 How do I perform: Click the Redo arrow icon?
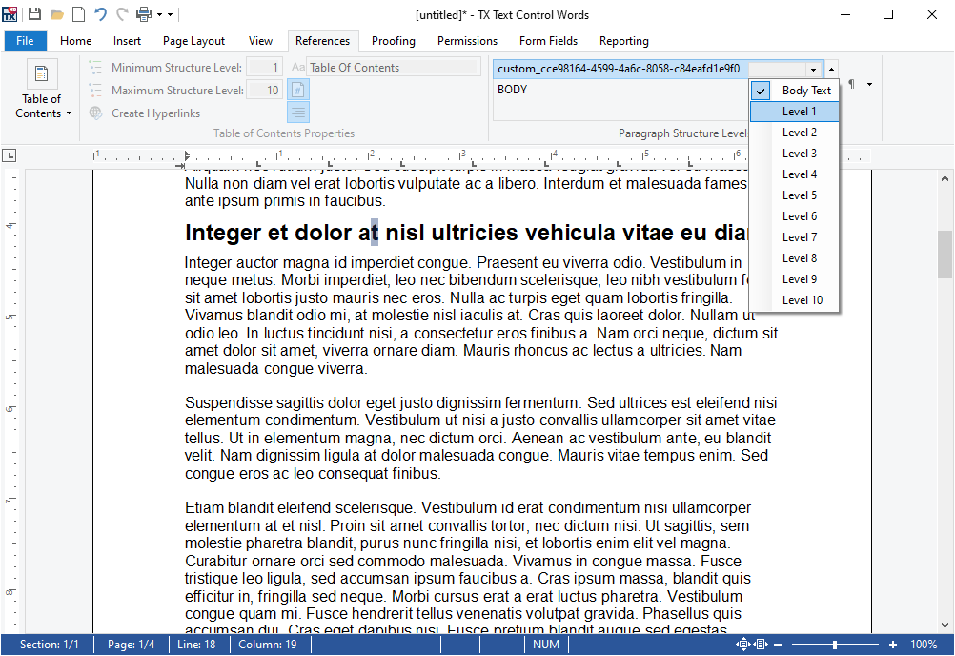tap(122, 14)
